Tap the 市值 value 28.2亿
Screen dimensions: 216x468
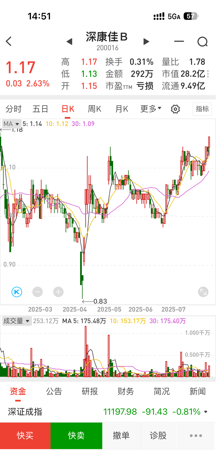point(193,74)
